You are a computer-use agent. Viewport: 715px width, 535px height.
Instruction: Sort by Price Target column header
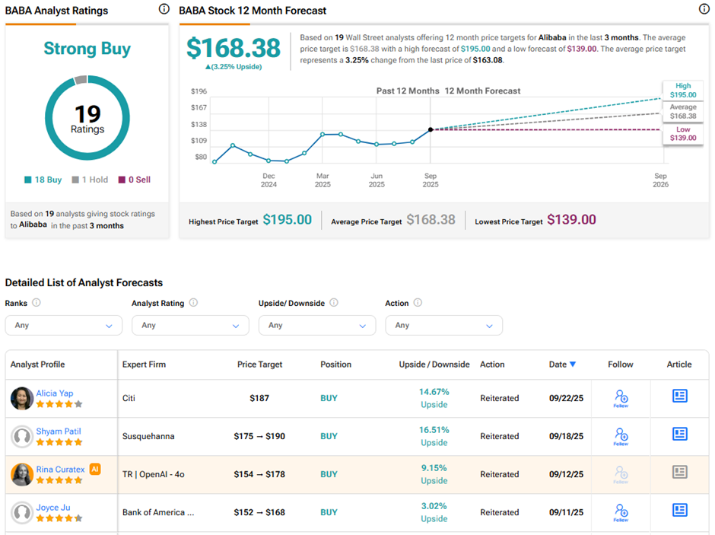[x=259, y=365]
